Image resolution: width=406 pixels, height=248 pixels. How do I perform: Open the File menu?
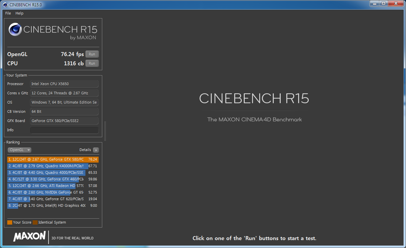(x=8, y=13)
